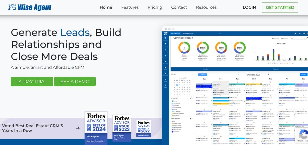308x145 pixels.
Task: Open the Home nav item
Action: pos(106,7)
